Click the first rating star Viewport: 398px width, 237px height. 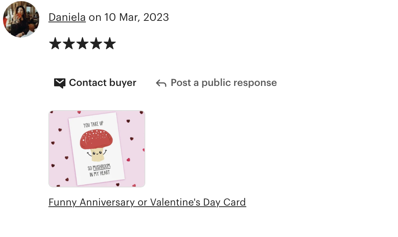coord(55,43)
